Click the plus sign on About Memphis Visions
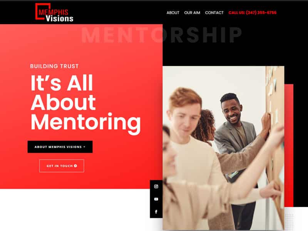This screenshot has width=308, height=231. [84, 147]
